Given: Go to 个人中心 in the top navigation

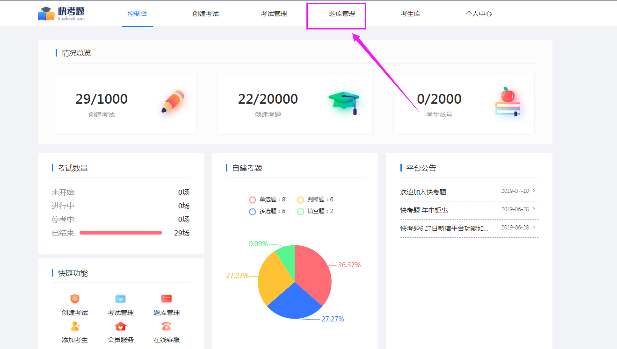Looking at the screenshot, I should pos(479,14).
